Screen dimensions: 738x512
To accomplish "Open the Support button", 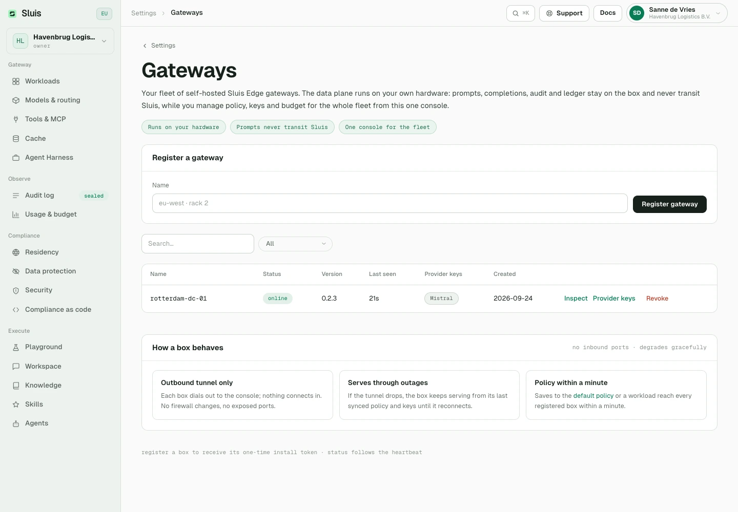I will pyautogui.click(x=564, y=13).
